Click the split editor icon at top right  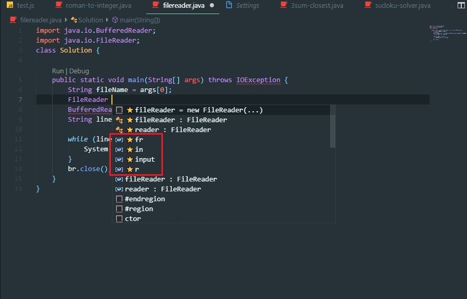point(461,6)
